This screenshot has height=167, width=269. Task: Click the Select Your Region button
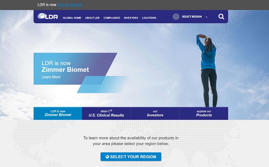(x=131, y=157)
